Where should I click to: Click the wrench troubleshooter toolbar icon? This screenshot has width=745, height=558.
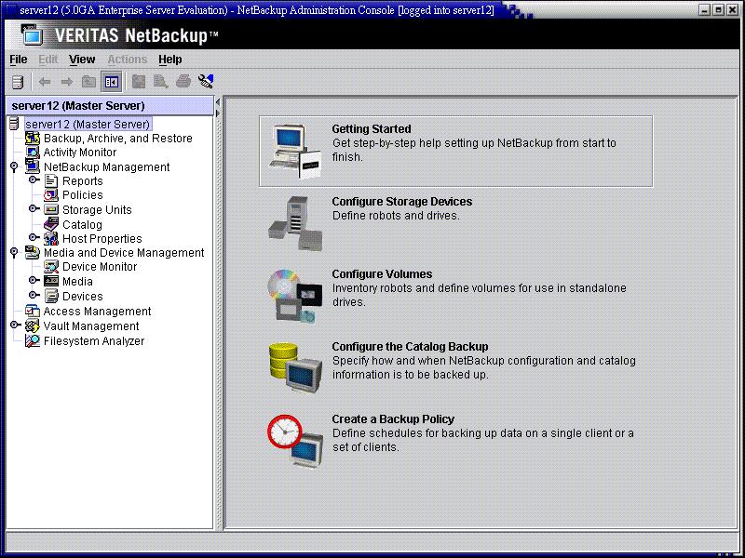click(x=206, y=82)
